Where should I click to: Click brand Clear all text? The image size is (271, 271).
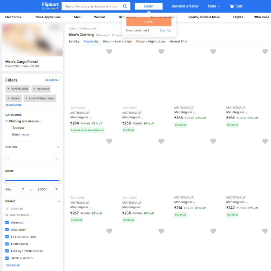coord(17,209)
